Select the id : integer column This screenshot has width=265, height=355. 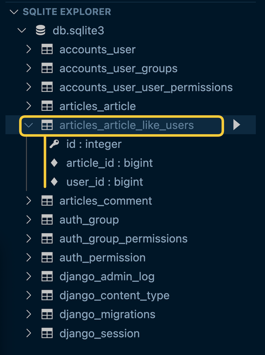click(x=94, y=145)
